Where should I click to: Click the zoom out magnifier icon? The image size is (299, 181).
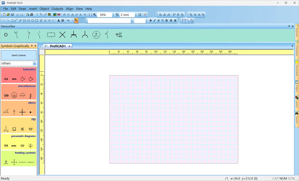(x=117, y=15)
